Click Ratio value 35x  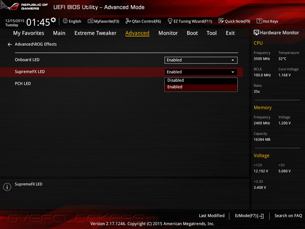(x=257, y=92)
